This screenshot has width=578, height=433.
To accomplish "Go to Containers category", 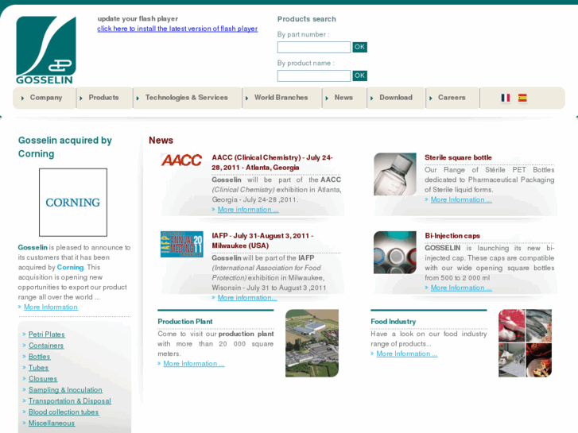I will pos(46,346).
